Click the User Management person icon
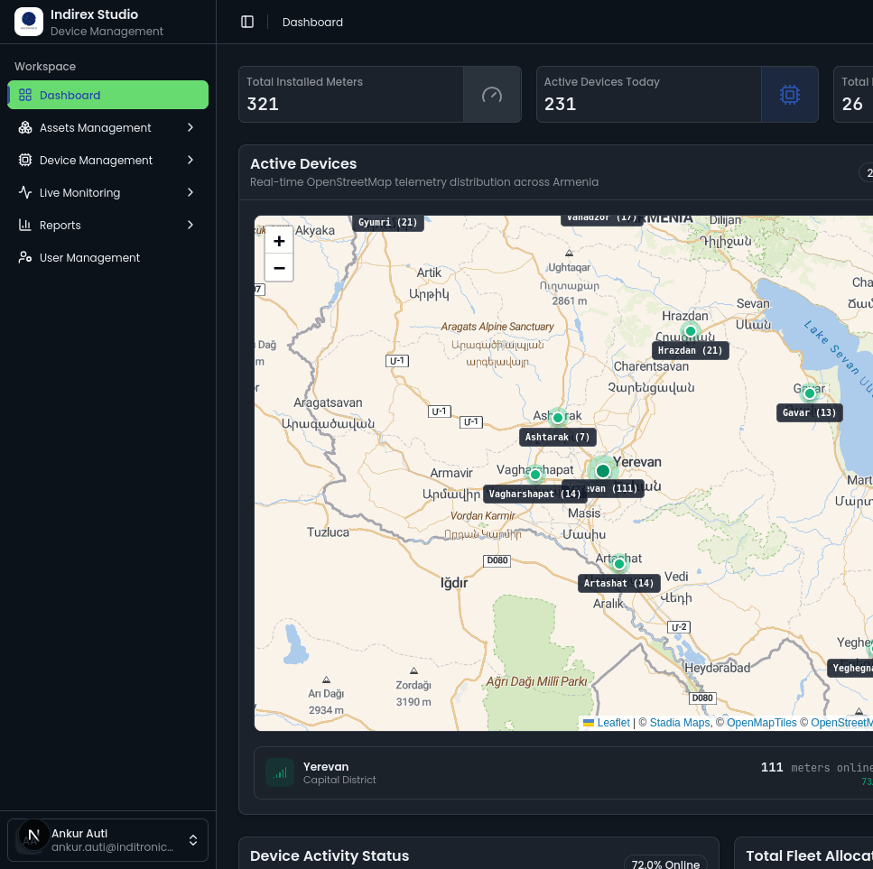Screen dimensions: 873x869 tap(25, 257)
